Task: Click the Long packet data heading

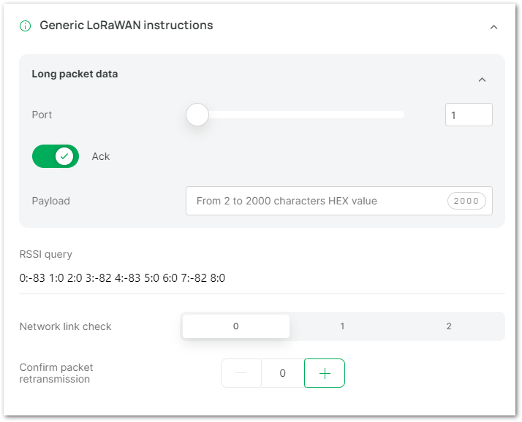Action: (x=75, y=74)
